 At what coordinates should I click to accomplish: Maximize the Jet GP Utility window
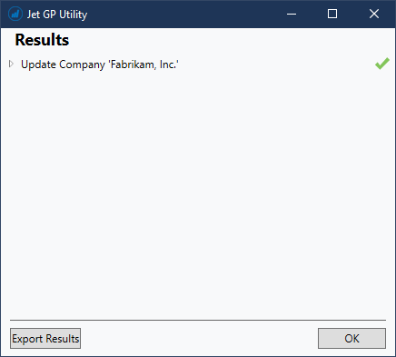tap(332, 14)
